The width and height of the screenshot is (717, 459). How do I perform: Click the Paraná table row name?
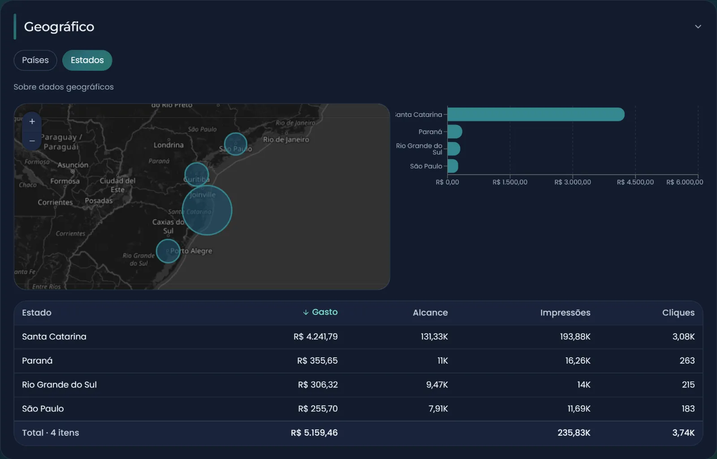37,360
